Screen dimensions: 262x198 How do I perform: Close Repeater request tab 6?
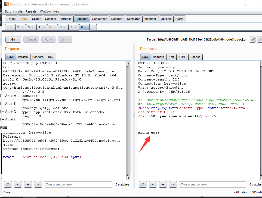pos(64,27)
